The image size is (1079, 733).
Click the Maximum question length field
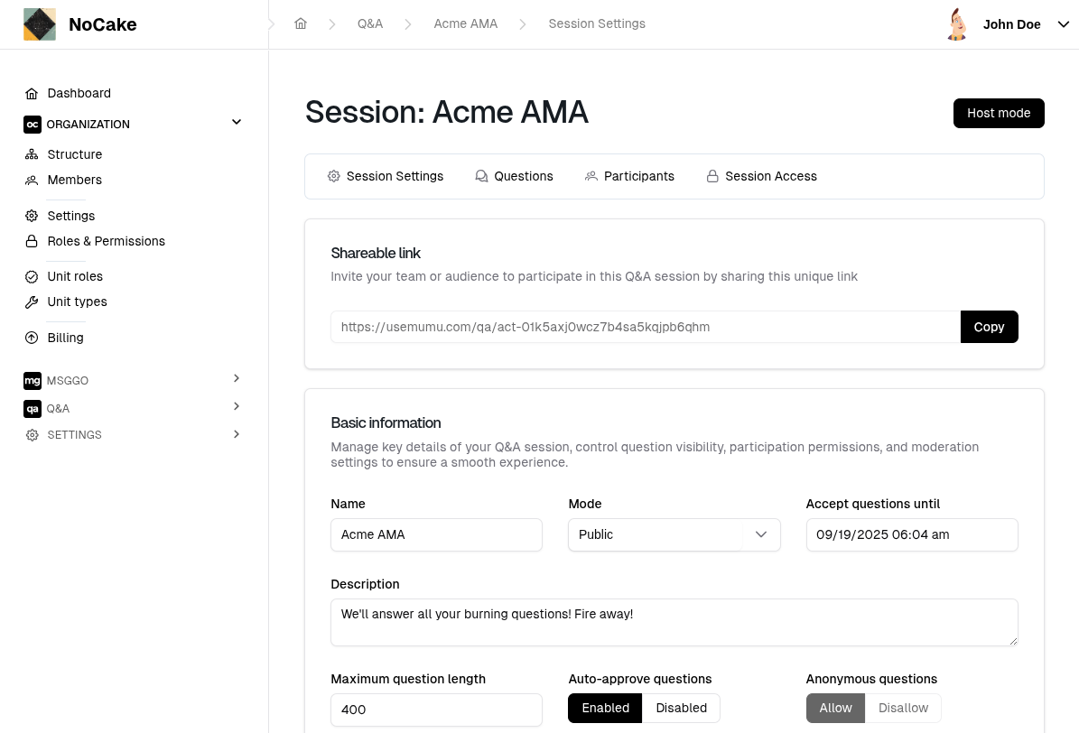click(436, 710)
